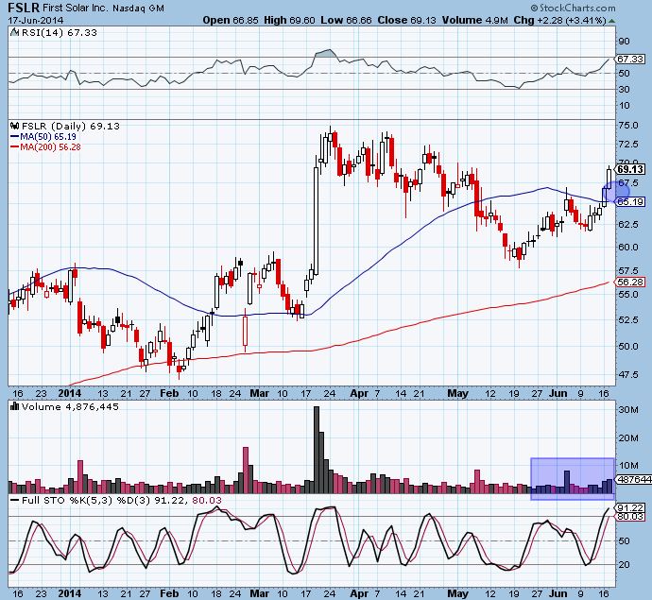Click the 30M volume axis label
Viewport: 652px width, 600px height.
(x=628, y=409)
